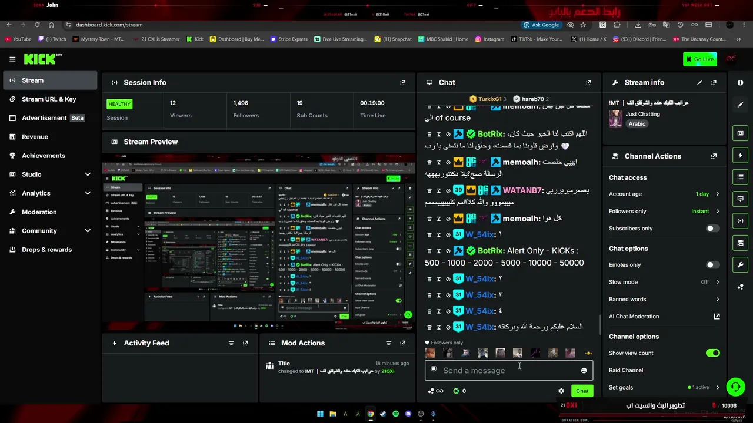
Task: Click the channel points icon below chat input
Action: [x=435, y=391]
